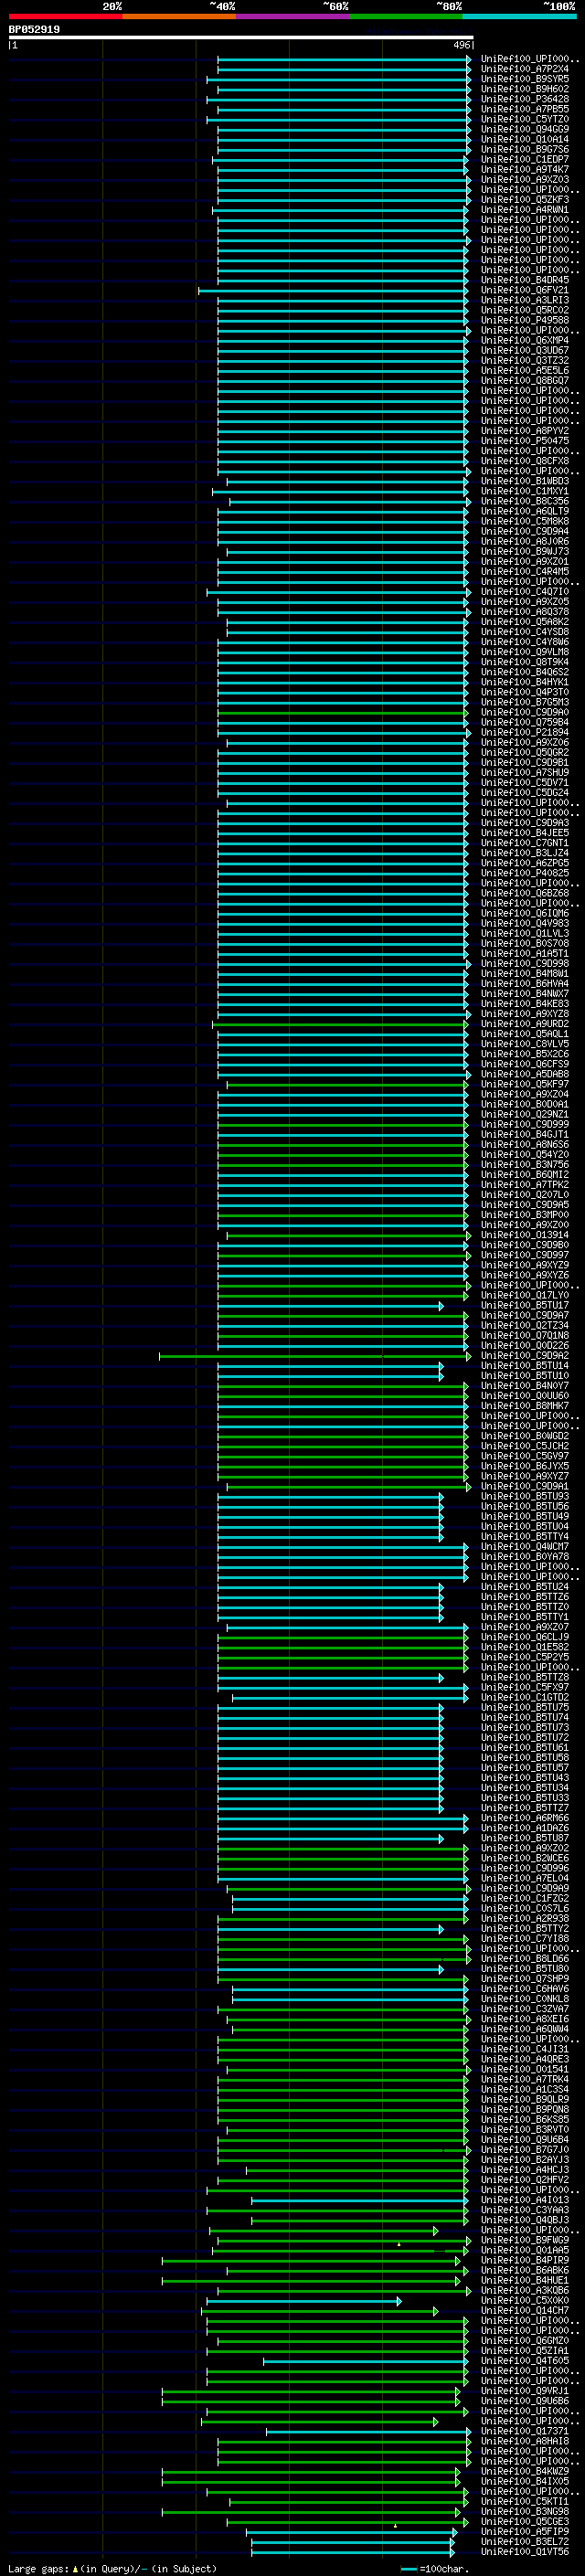The width and height of the screenshot is (585, 2576).
Task: Open hit UniRef100_C1MXY1
Action: point(525,491)
